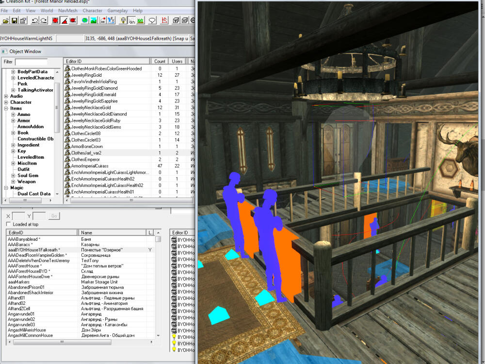The height and width of the screenshot is (364, 485).
Task: Toggle Snap to Angle toolbar icon
Action: 65,20
